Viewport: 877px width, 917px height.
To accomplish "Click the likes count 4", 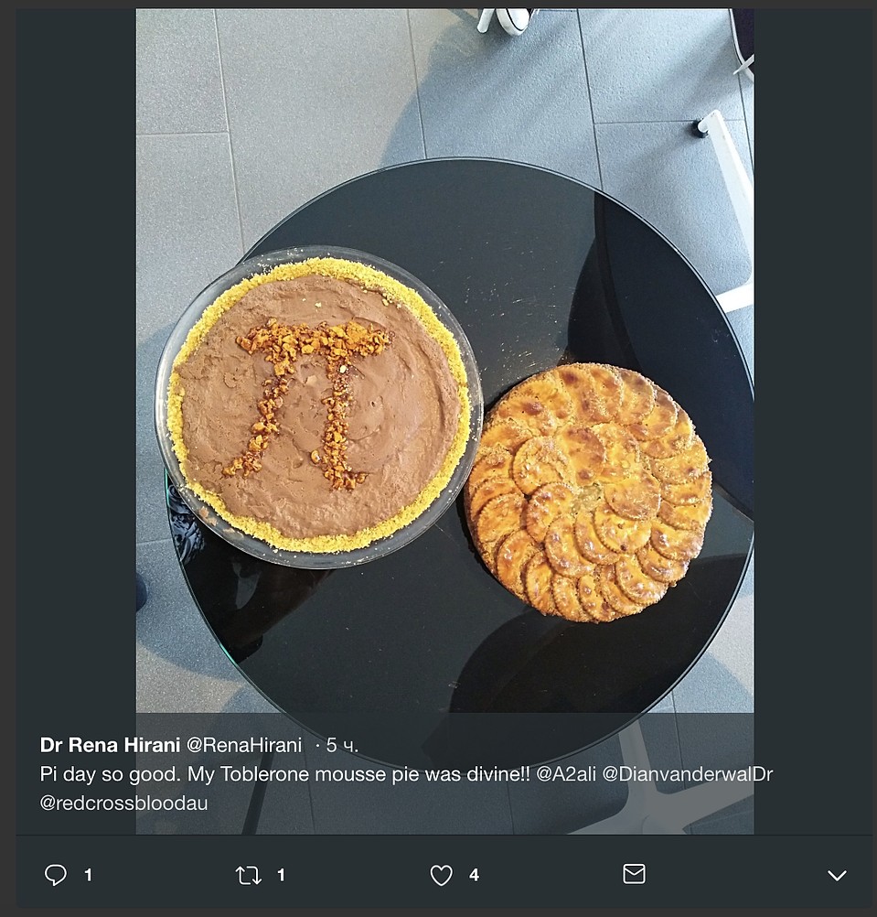I will click(x=474, y=876).
